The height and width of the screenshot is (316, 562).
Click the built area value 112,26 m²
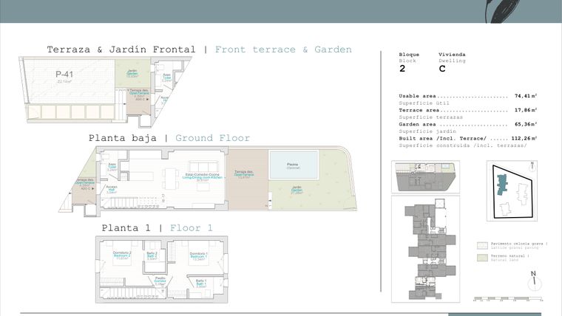point(524,138)
